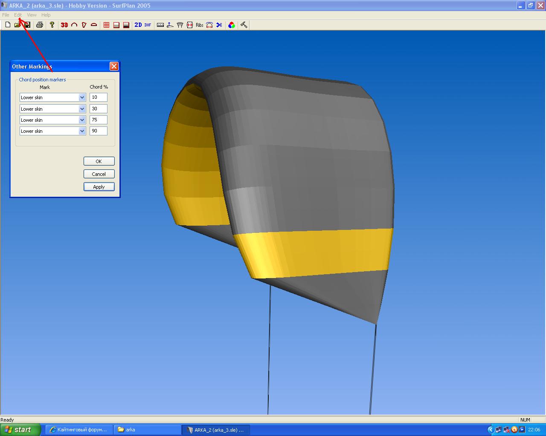This screenshot has height=436, width=546.
Task: Click the New file icon
Action: (x=8, y=25)
